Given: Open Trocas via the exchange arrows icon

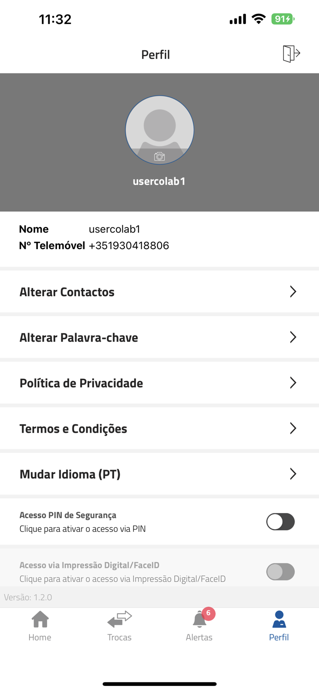Looking at the screenshot, I should click(x=119, y=618).
